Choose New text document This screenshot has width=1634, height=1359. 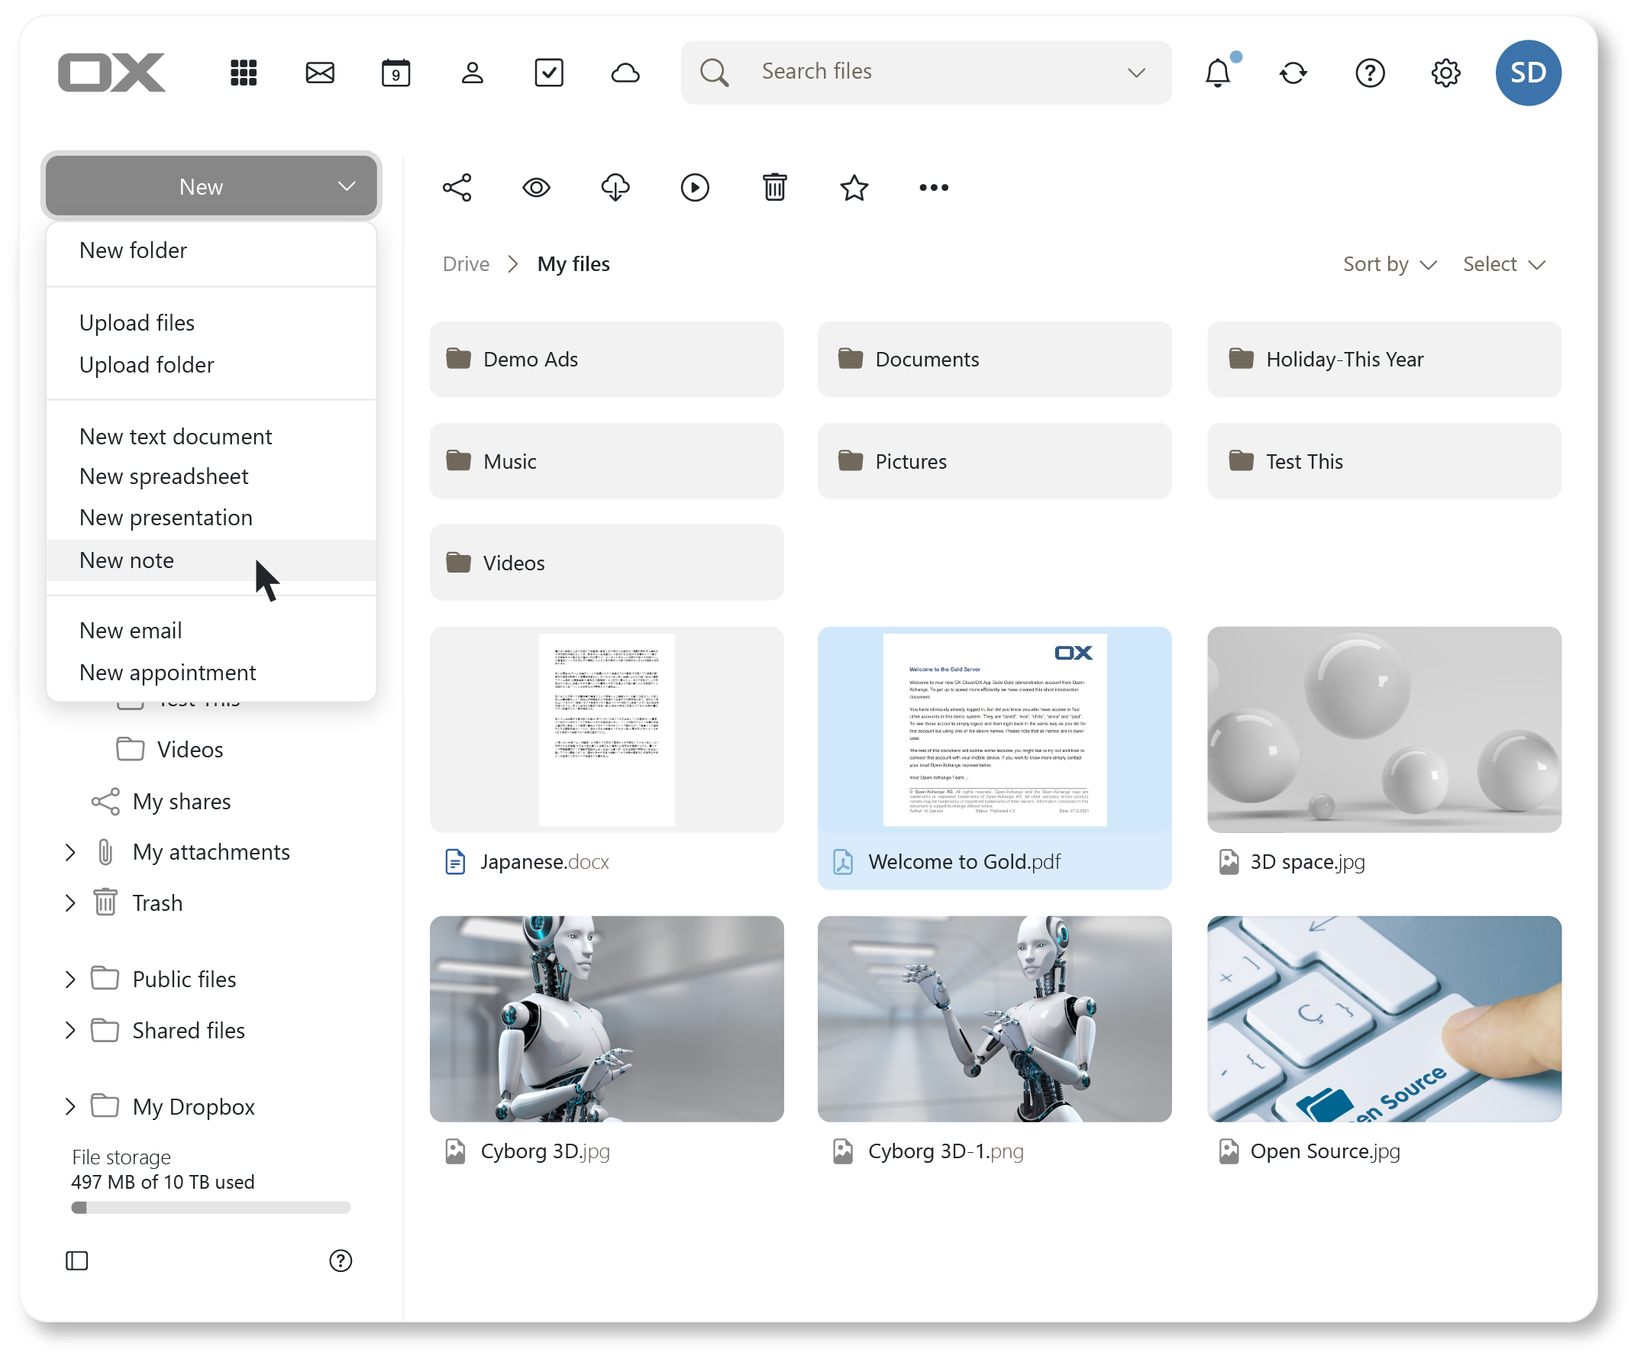pos(211,437)
